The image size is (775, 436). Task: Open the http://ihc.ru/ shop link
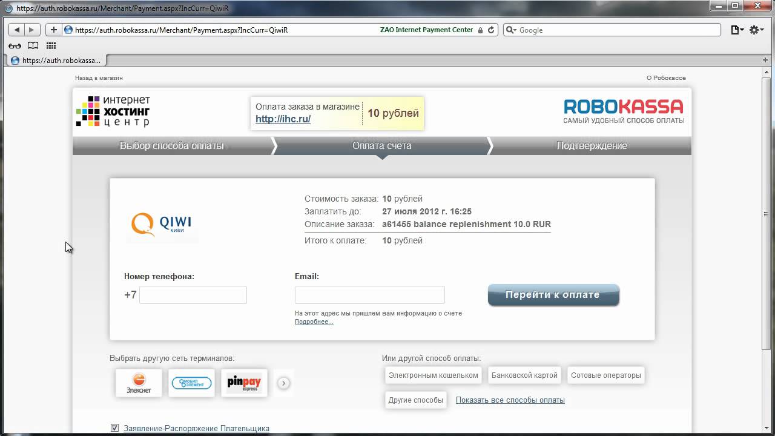283,119
